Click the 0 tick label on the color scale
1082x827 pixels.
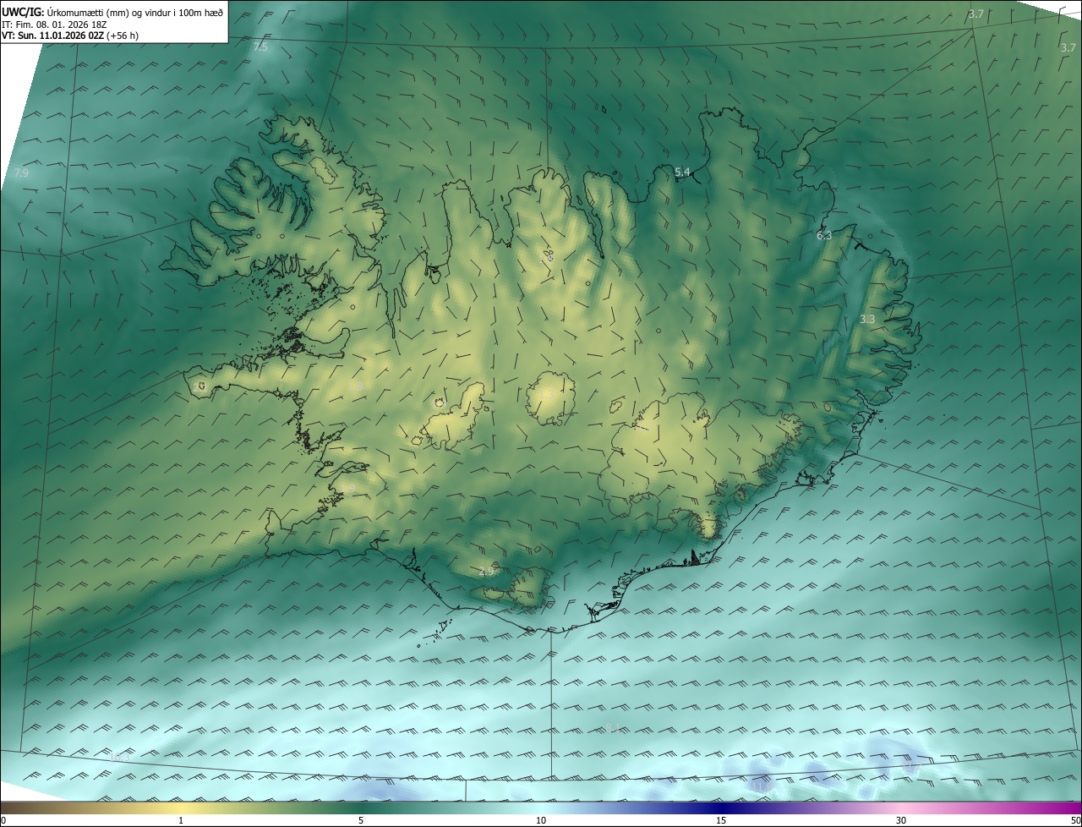[3, 820]
